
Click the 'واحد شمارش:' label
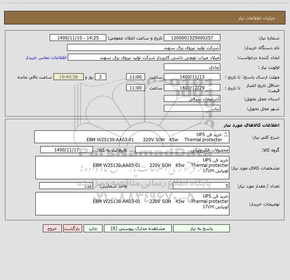pyautogui.click(x=113, y=186)
